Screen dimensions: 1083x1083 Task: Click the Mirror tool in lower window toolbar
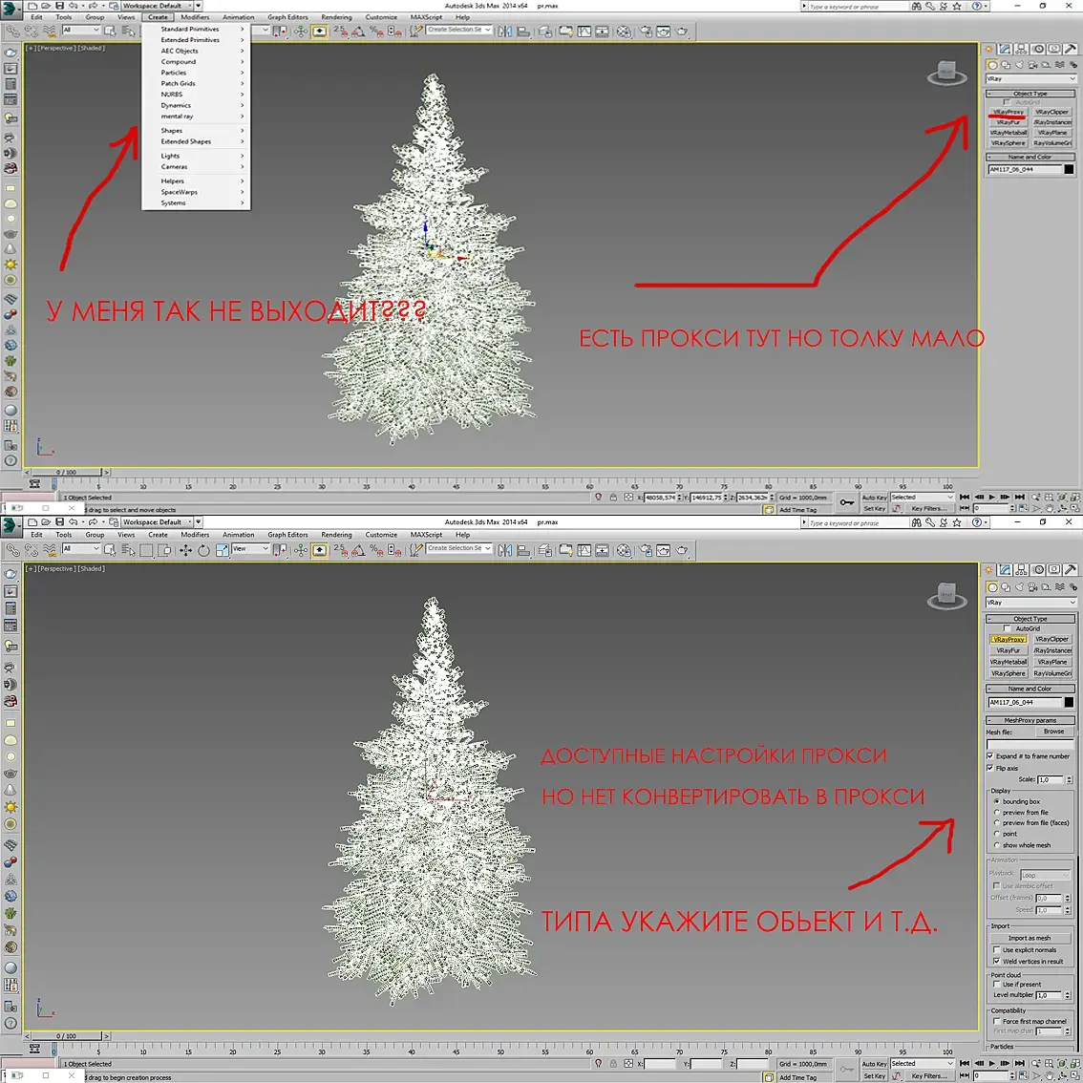(505, 550)
